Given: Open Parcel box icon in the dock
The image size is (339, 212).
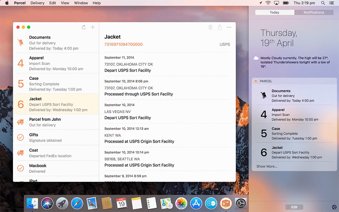Looking at the screenshot, I should (x=226, y=204).
